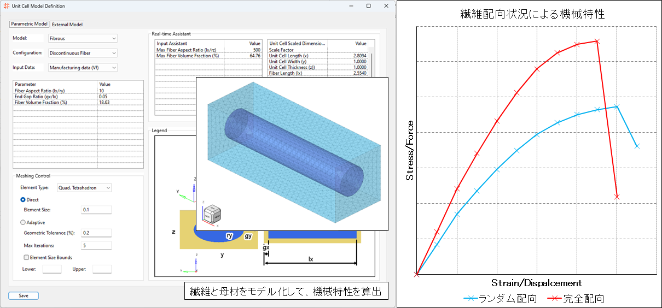Click the Parameter column header
Viewport: 662px width, 308px height.
point(55,84)
